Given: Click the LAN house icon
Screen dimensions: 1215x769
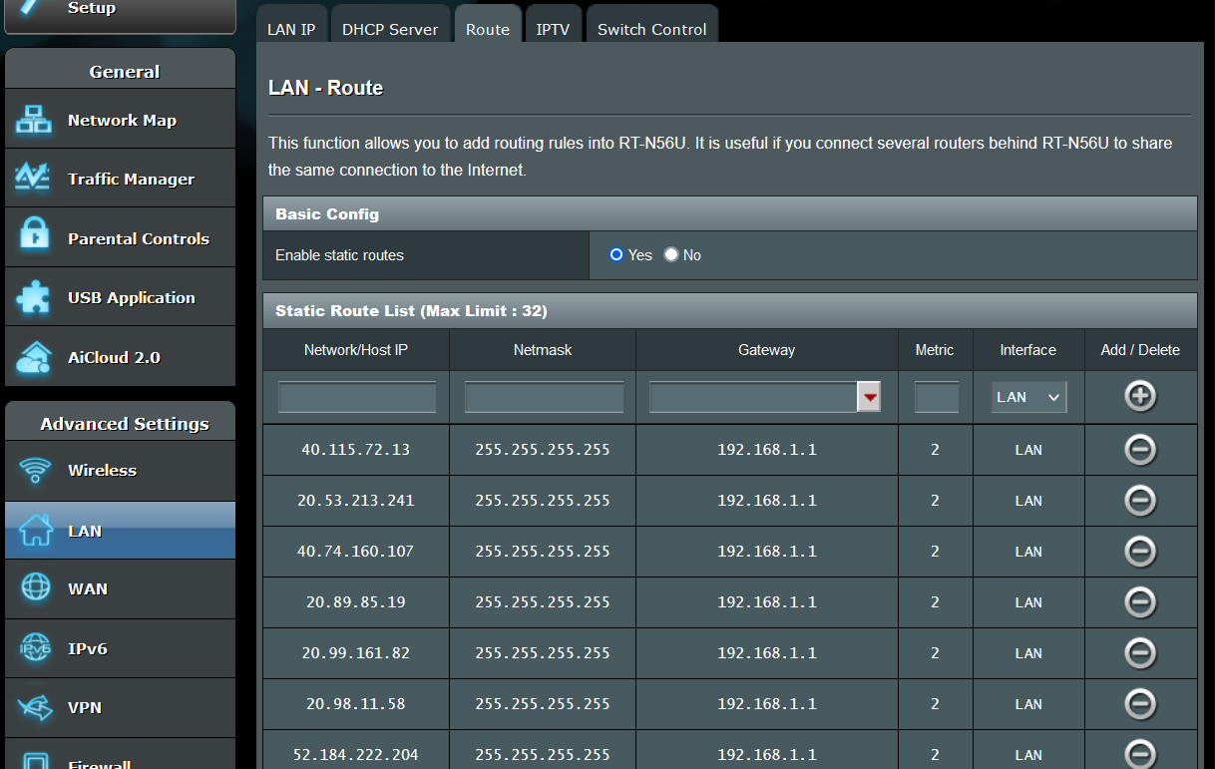Looking at the screenshot, I should pyautogui.click(x=35, y=530).
